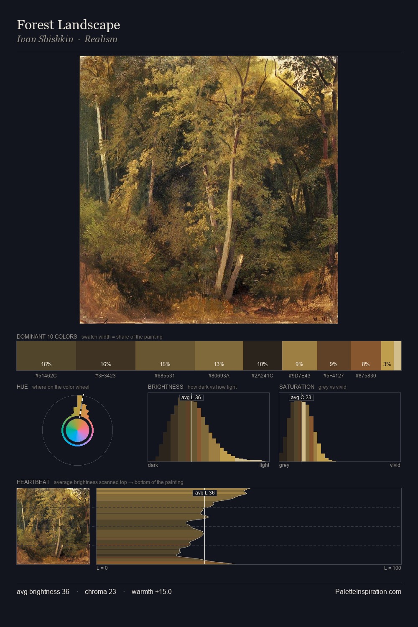Click the small painting thumbnail beside Heartbeat chart
This screenshot has height=627, width=418.
[53, 526]
